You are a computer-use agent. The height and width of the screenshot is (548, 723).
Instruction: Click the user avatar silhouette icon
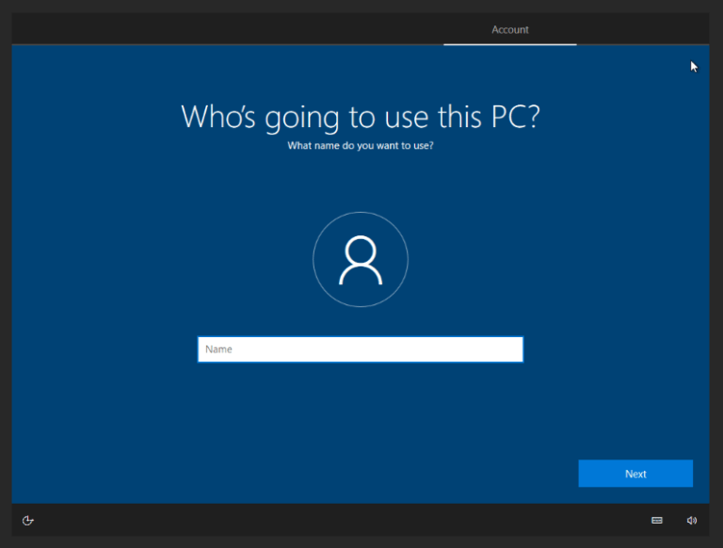coord(361,260)
